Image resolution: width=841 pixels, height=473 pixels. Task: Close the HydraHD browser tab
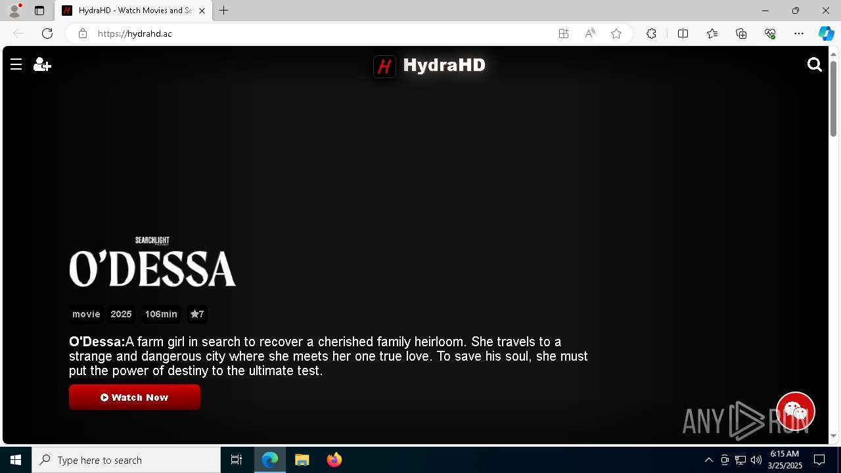tap(202, 11)
